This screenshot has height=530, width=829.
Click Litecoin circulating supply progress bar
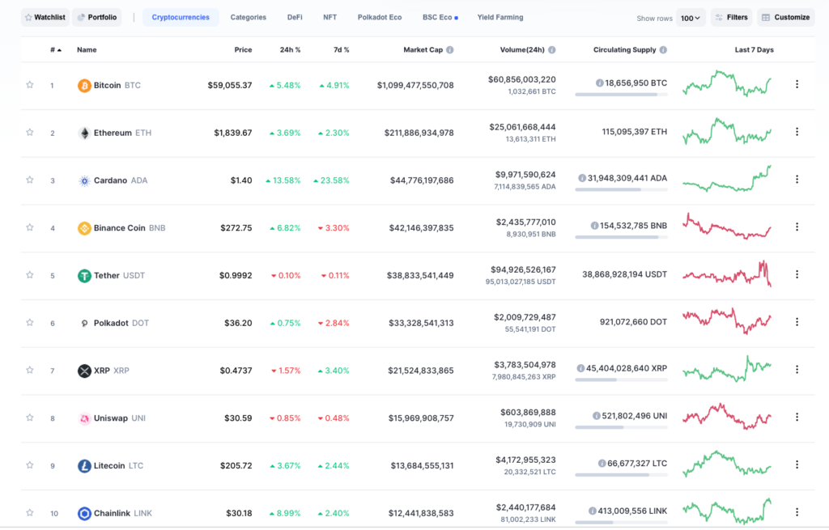[621, 475]
